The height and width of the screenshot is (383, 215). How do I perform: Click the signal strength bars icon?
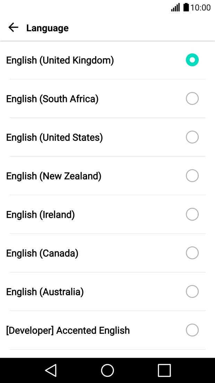point(175,8)
